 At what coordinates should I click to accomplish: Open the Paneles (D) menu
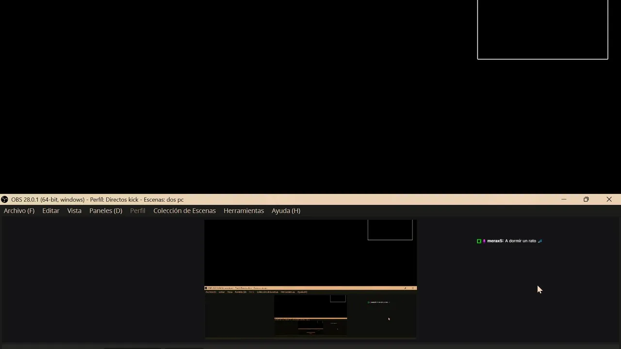(106, 211)
